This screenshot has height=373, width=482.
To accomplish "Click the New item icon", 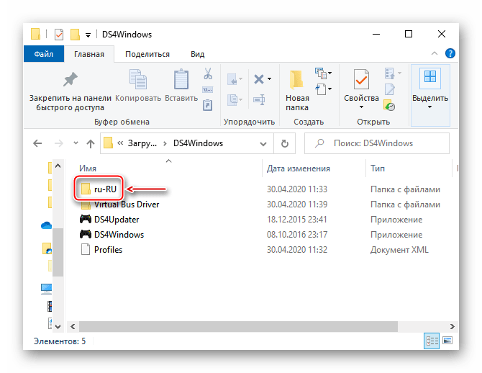I will pos(320,73).
